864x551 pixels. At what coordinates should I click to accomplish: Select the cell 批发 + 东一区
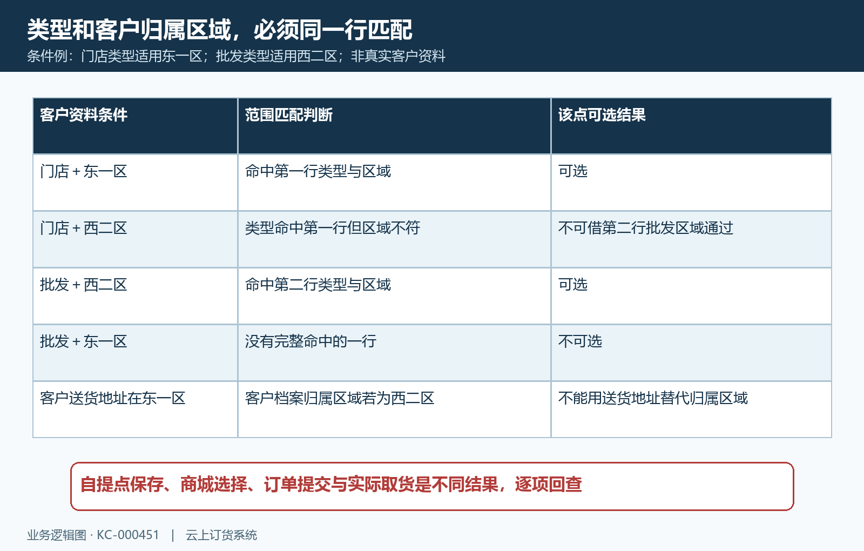(x=136, y=353)
